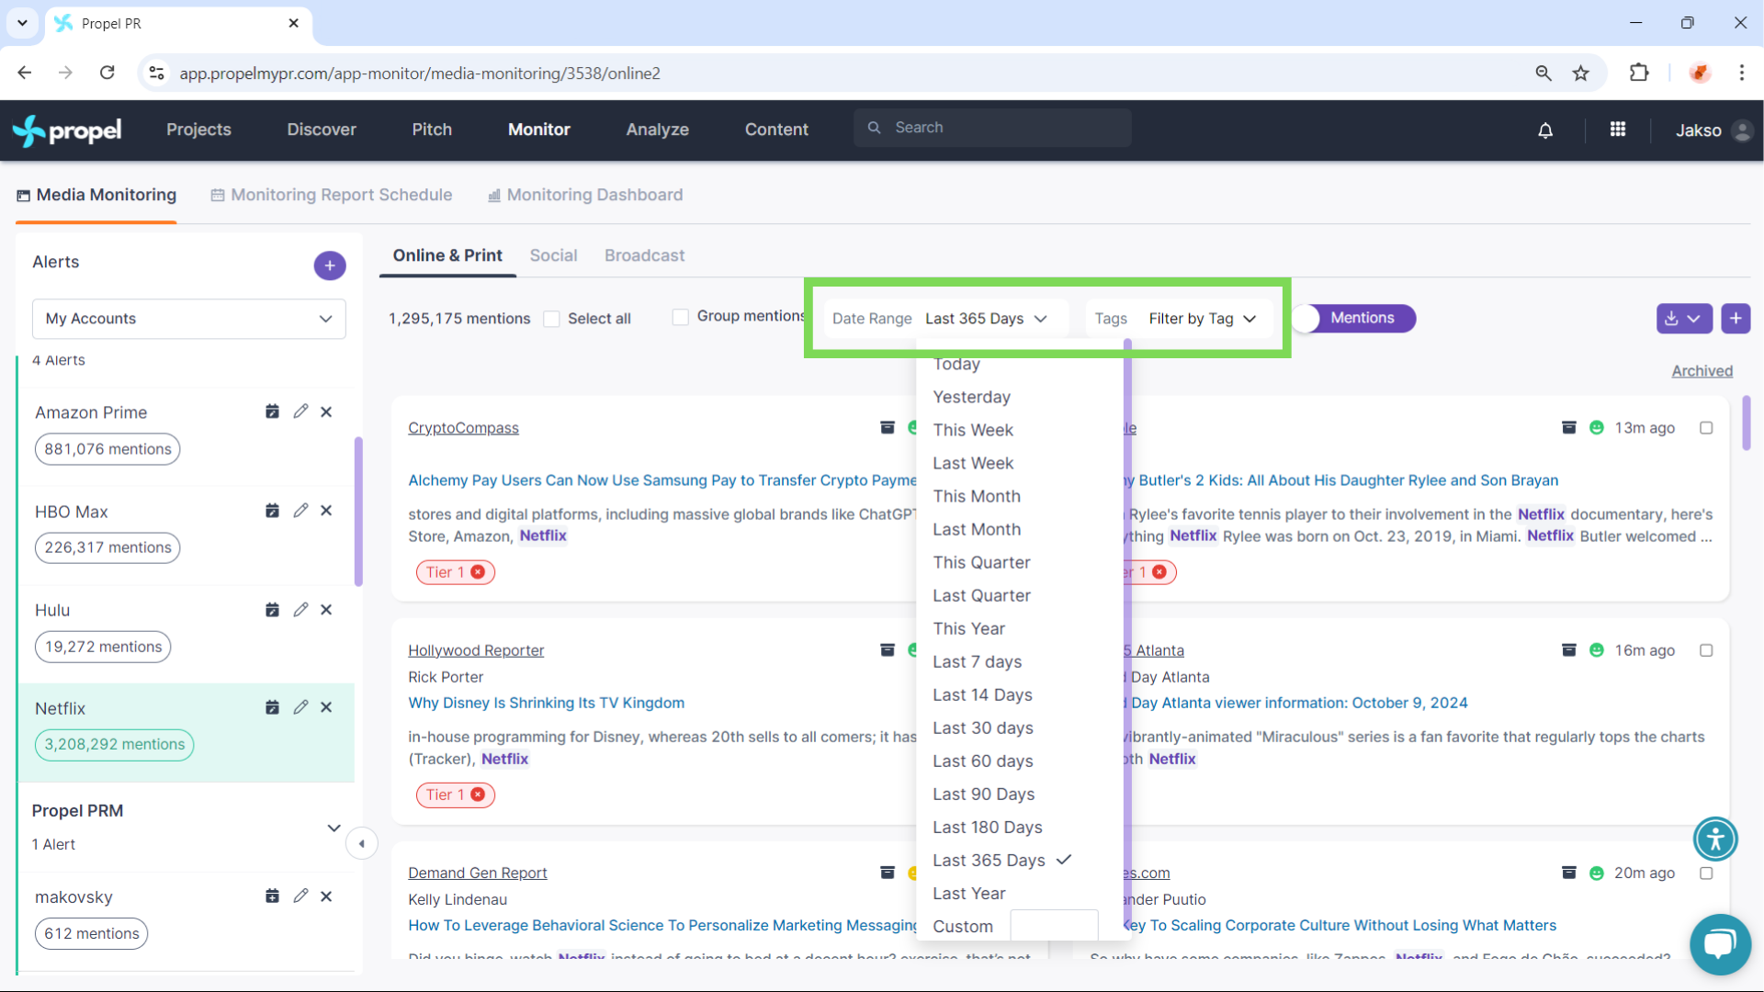Open the Demand Gen Report source link
1764x992 pixels.
click(x=477, y=873)
